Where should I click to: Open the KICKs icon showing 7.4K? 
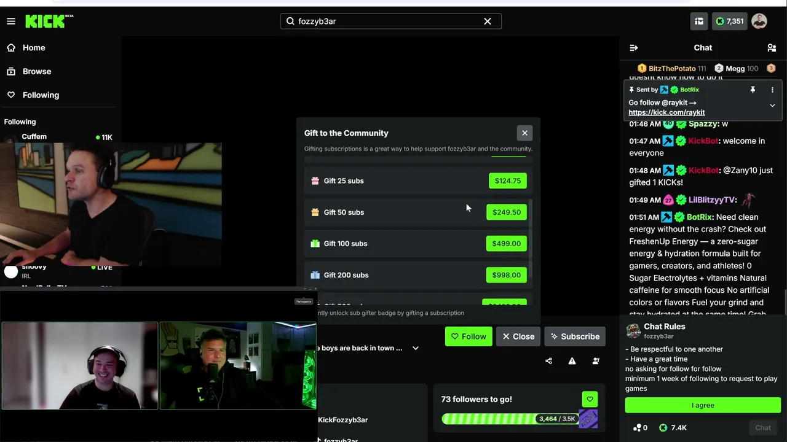coord(673,428)
